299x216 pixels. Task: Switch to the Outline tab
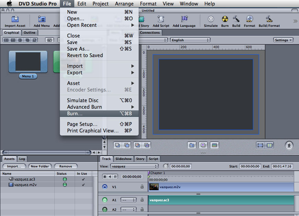[x=30, y=33]
